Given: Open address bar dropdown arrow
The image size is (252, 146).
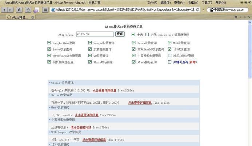Looking at the screenshot, I should (203, 10).
